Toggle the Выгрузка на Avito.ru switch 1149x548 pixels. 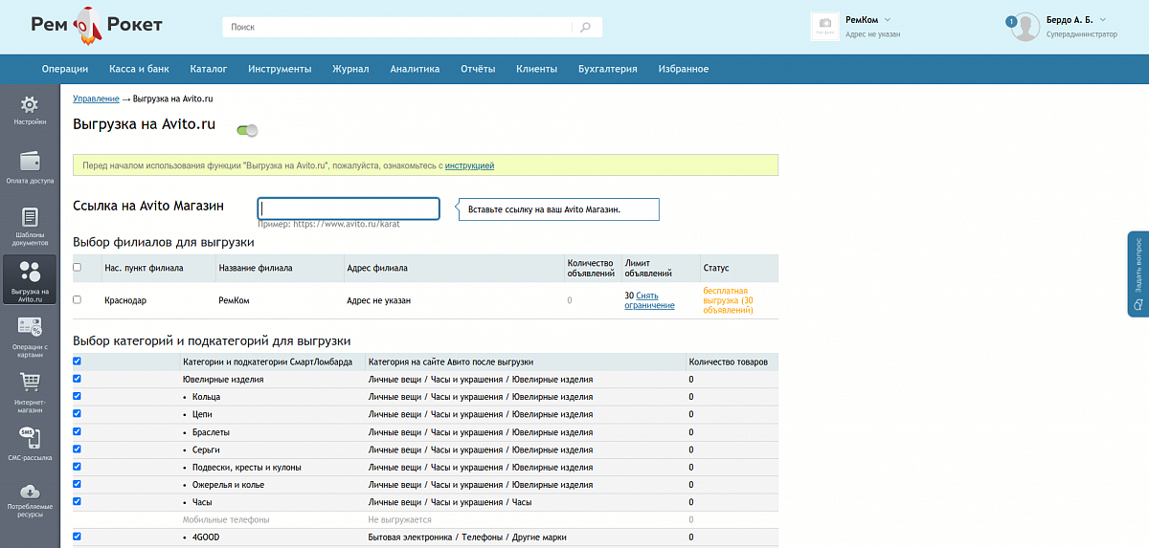tap(247, 129)
